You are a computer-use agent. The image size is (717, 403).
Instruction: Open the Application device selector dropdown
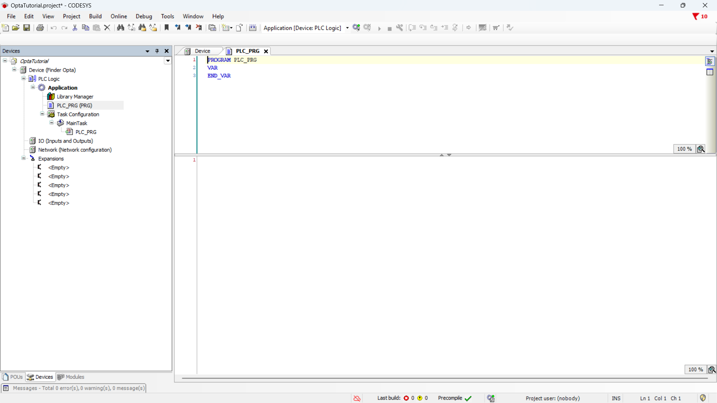347,28
